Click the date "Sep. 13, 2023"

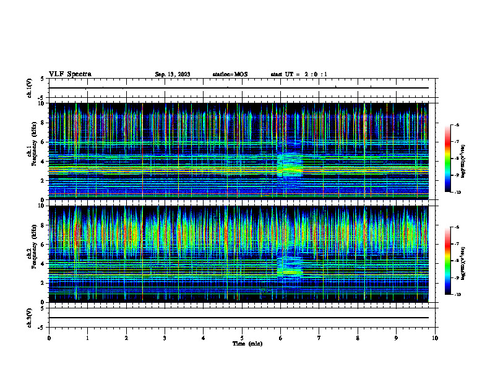[173, 74]
